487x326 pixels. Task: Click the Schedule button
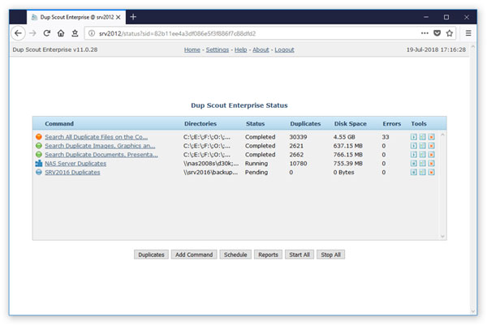[235, 255]
